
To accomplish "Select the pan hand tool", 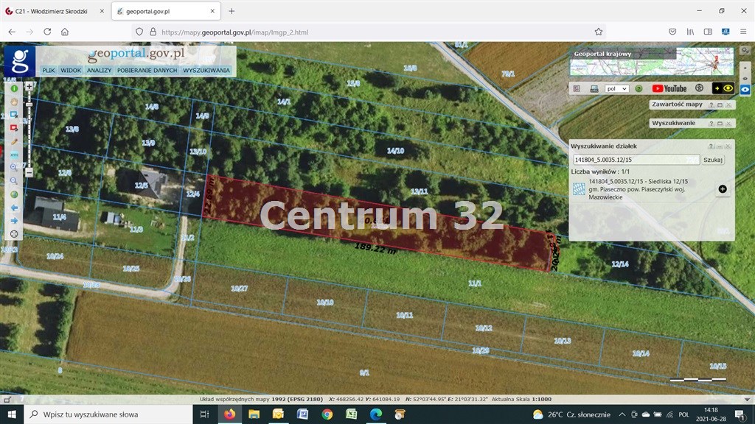I will coord(13,101).
